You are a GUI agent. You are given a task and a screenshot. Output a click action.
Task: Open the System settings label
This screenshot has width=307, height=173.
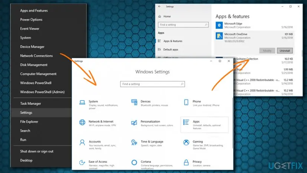point(93,101)
